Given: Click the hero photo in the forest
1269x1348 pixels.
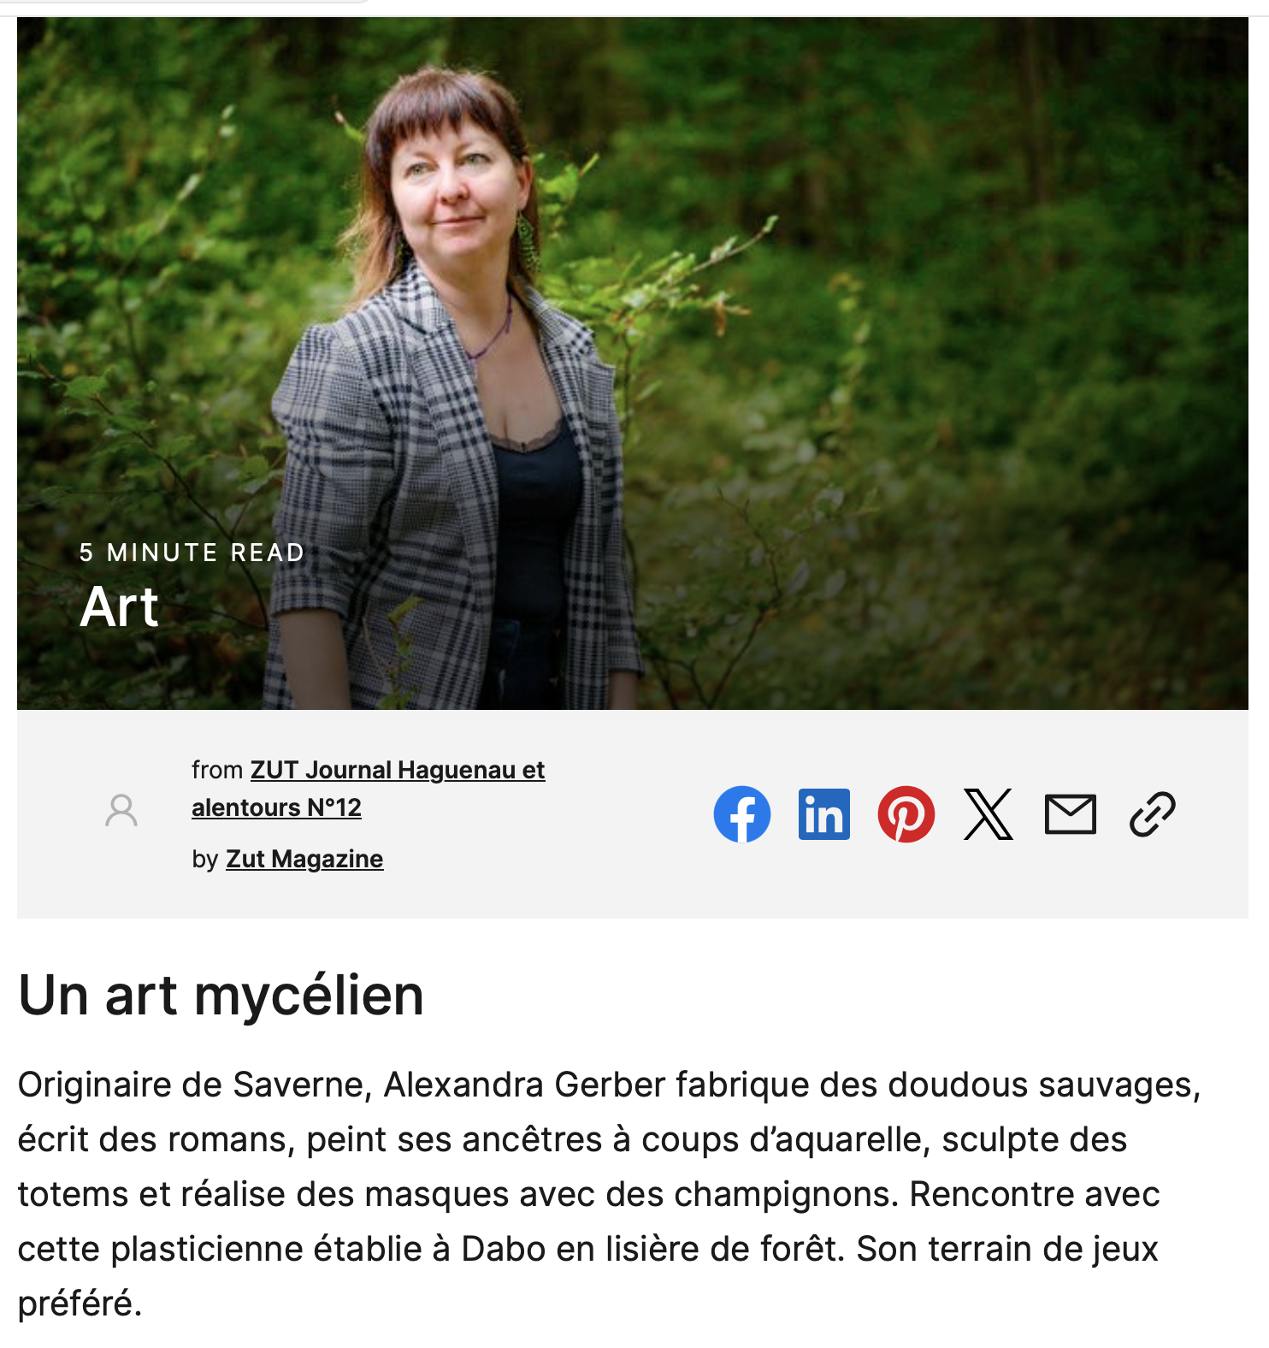Looking at the screenshot, I should 633,364.
